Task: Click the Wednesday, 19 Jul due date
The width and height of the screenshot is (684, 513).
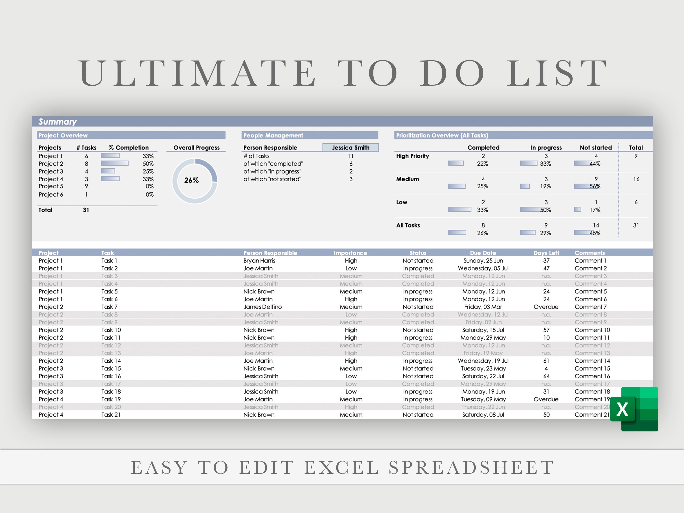Action: (483, 361)
